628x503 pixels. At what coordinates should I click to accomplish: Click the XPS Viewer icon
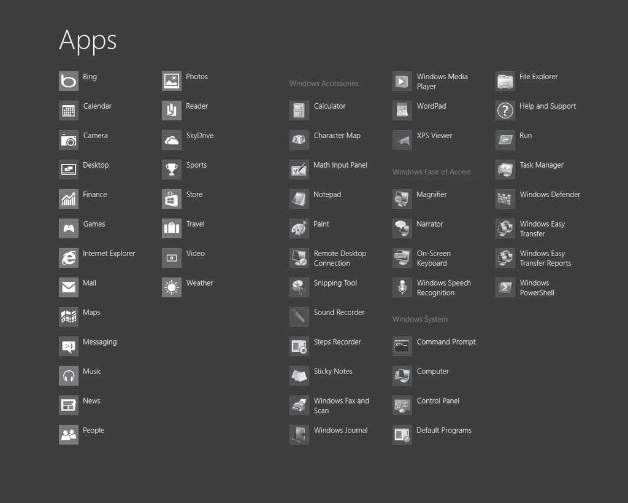point(402,140)
